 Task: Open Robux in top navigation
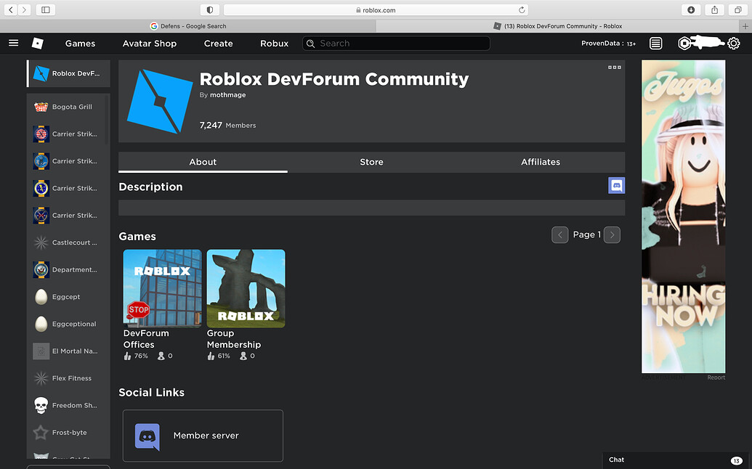click(x=275, y=43)
